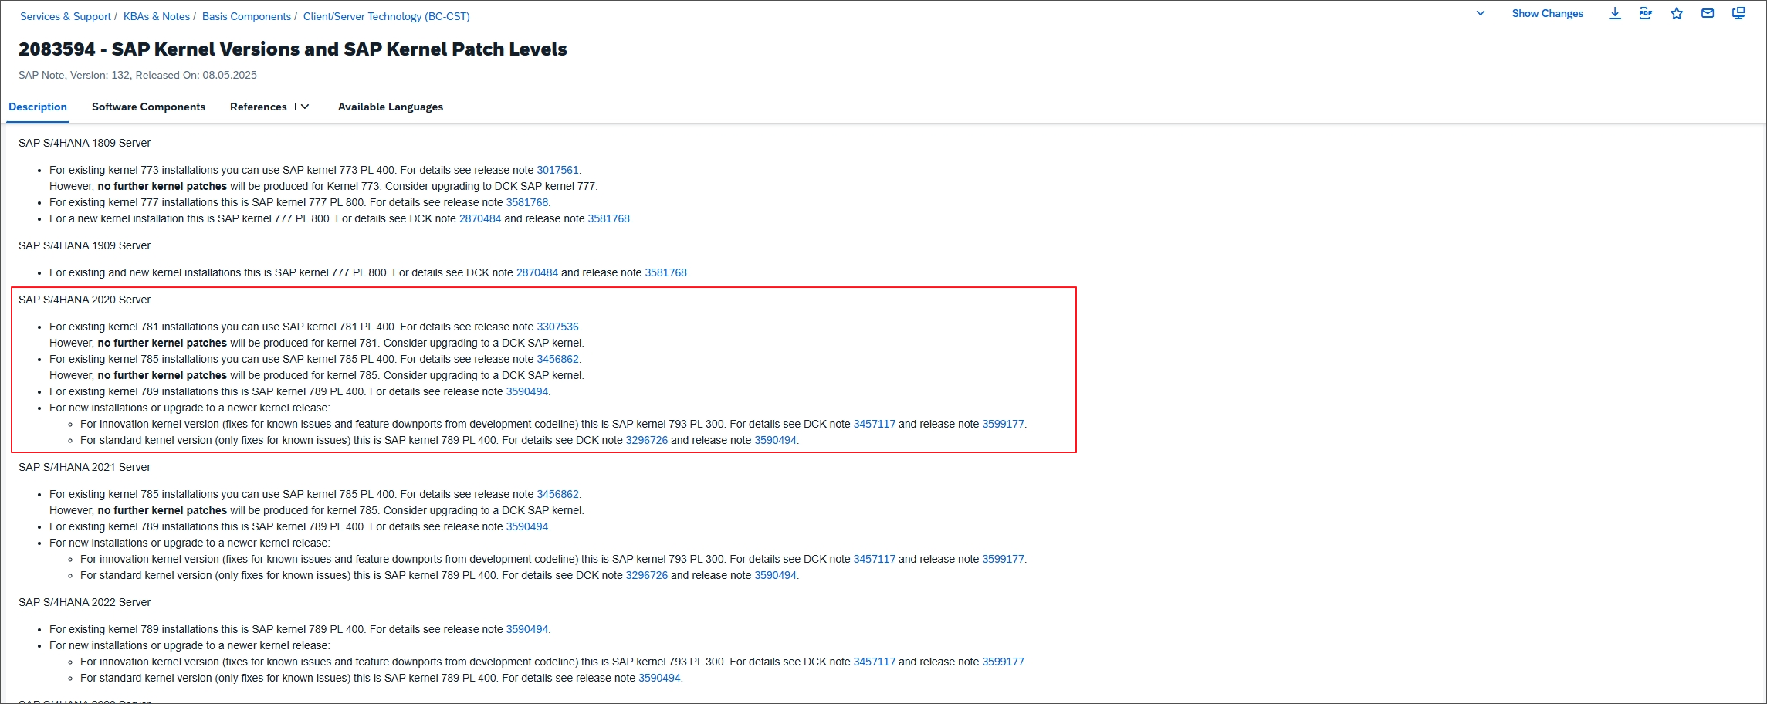Click the 'SAP S/4HANA 1909 Server' heading
This screenshot has width=1767, height=704.
pyautogui.click(x=84, y=245)
